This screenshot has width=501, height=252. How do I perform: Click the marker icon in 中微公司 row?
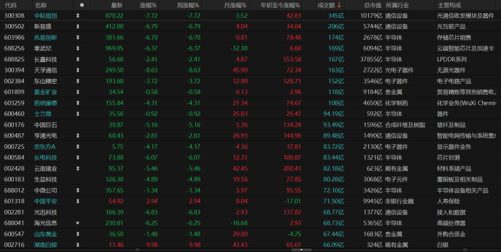click(x=78, y=191)
